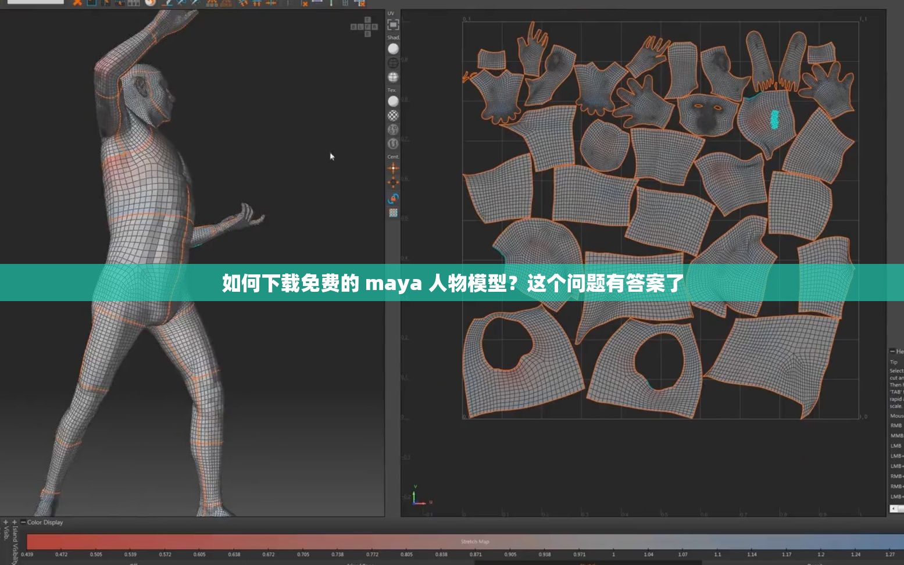Click the 1.24 stretch scale value
This screenshot has height=565, width=904.
[x=855, y=555]
